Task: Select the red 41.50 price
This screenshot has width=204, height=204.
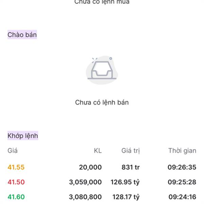Action: [16, 182]
